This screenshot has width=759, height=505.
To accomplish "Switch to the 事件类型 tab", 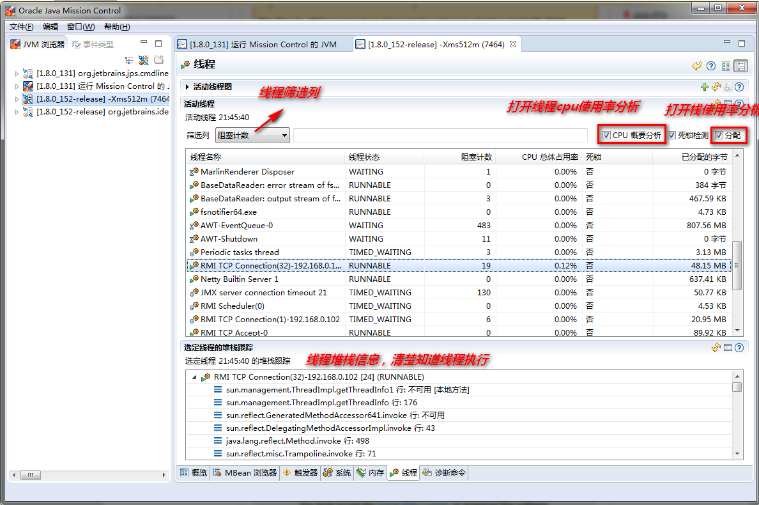I will coord(93,44).
